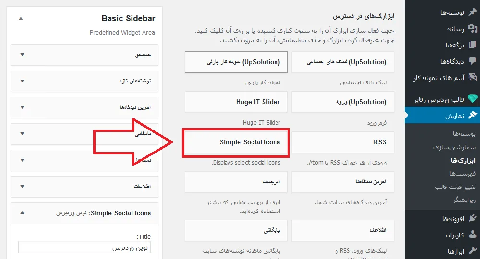Click the wrench icon beside ابزارها

point(473,251)
